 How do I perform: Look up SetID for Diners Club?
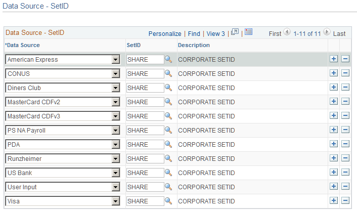[x=168, y=88]
